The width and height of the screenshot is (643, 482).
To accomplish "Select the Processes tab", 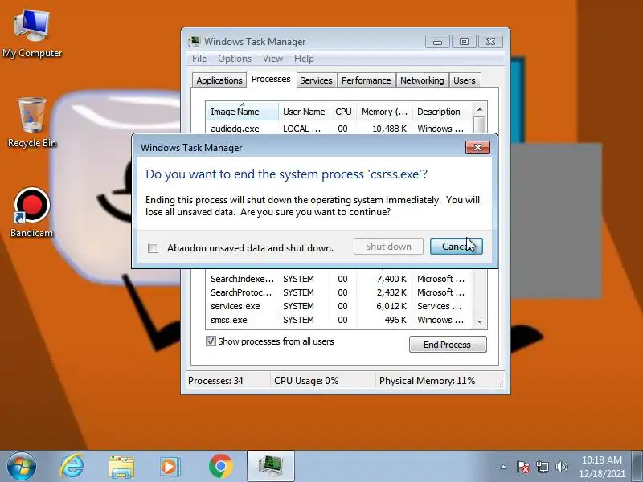I will (x=271, y=79).
